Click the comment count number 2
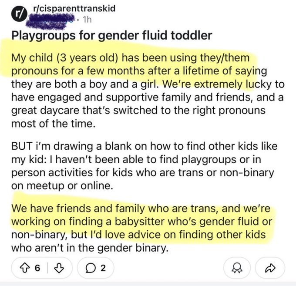 [x=103, y=267]
